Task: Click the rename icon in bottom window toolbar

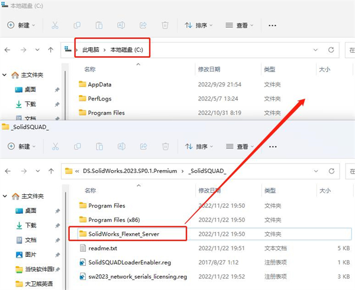Action: click(x=121, y=146)
